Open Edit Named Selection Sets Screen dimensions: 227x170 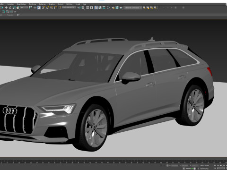(x=60, y=8)
